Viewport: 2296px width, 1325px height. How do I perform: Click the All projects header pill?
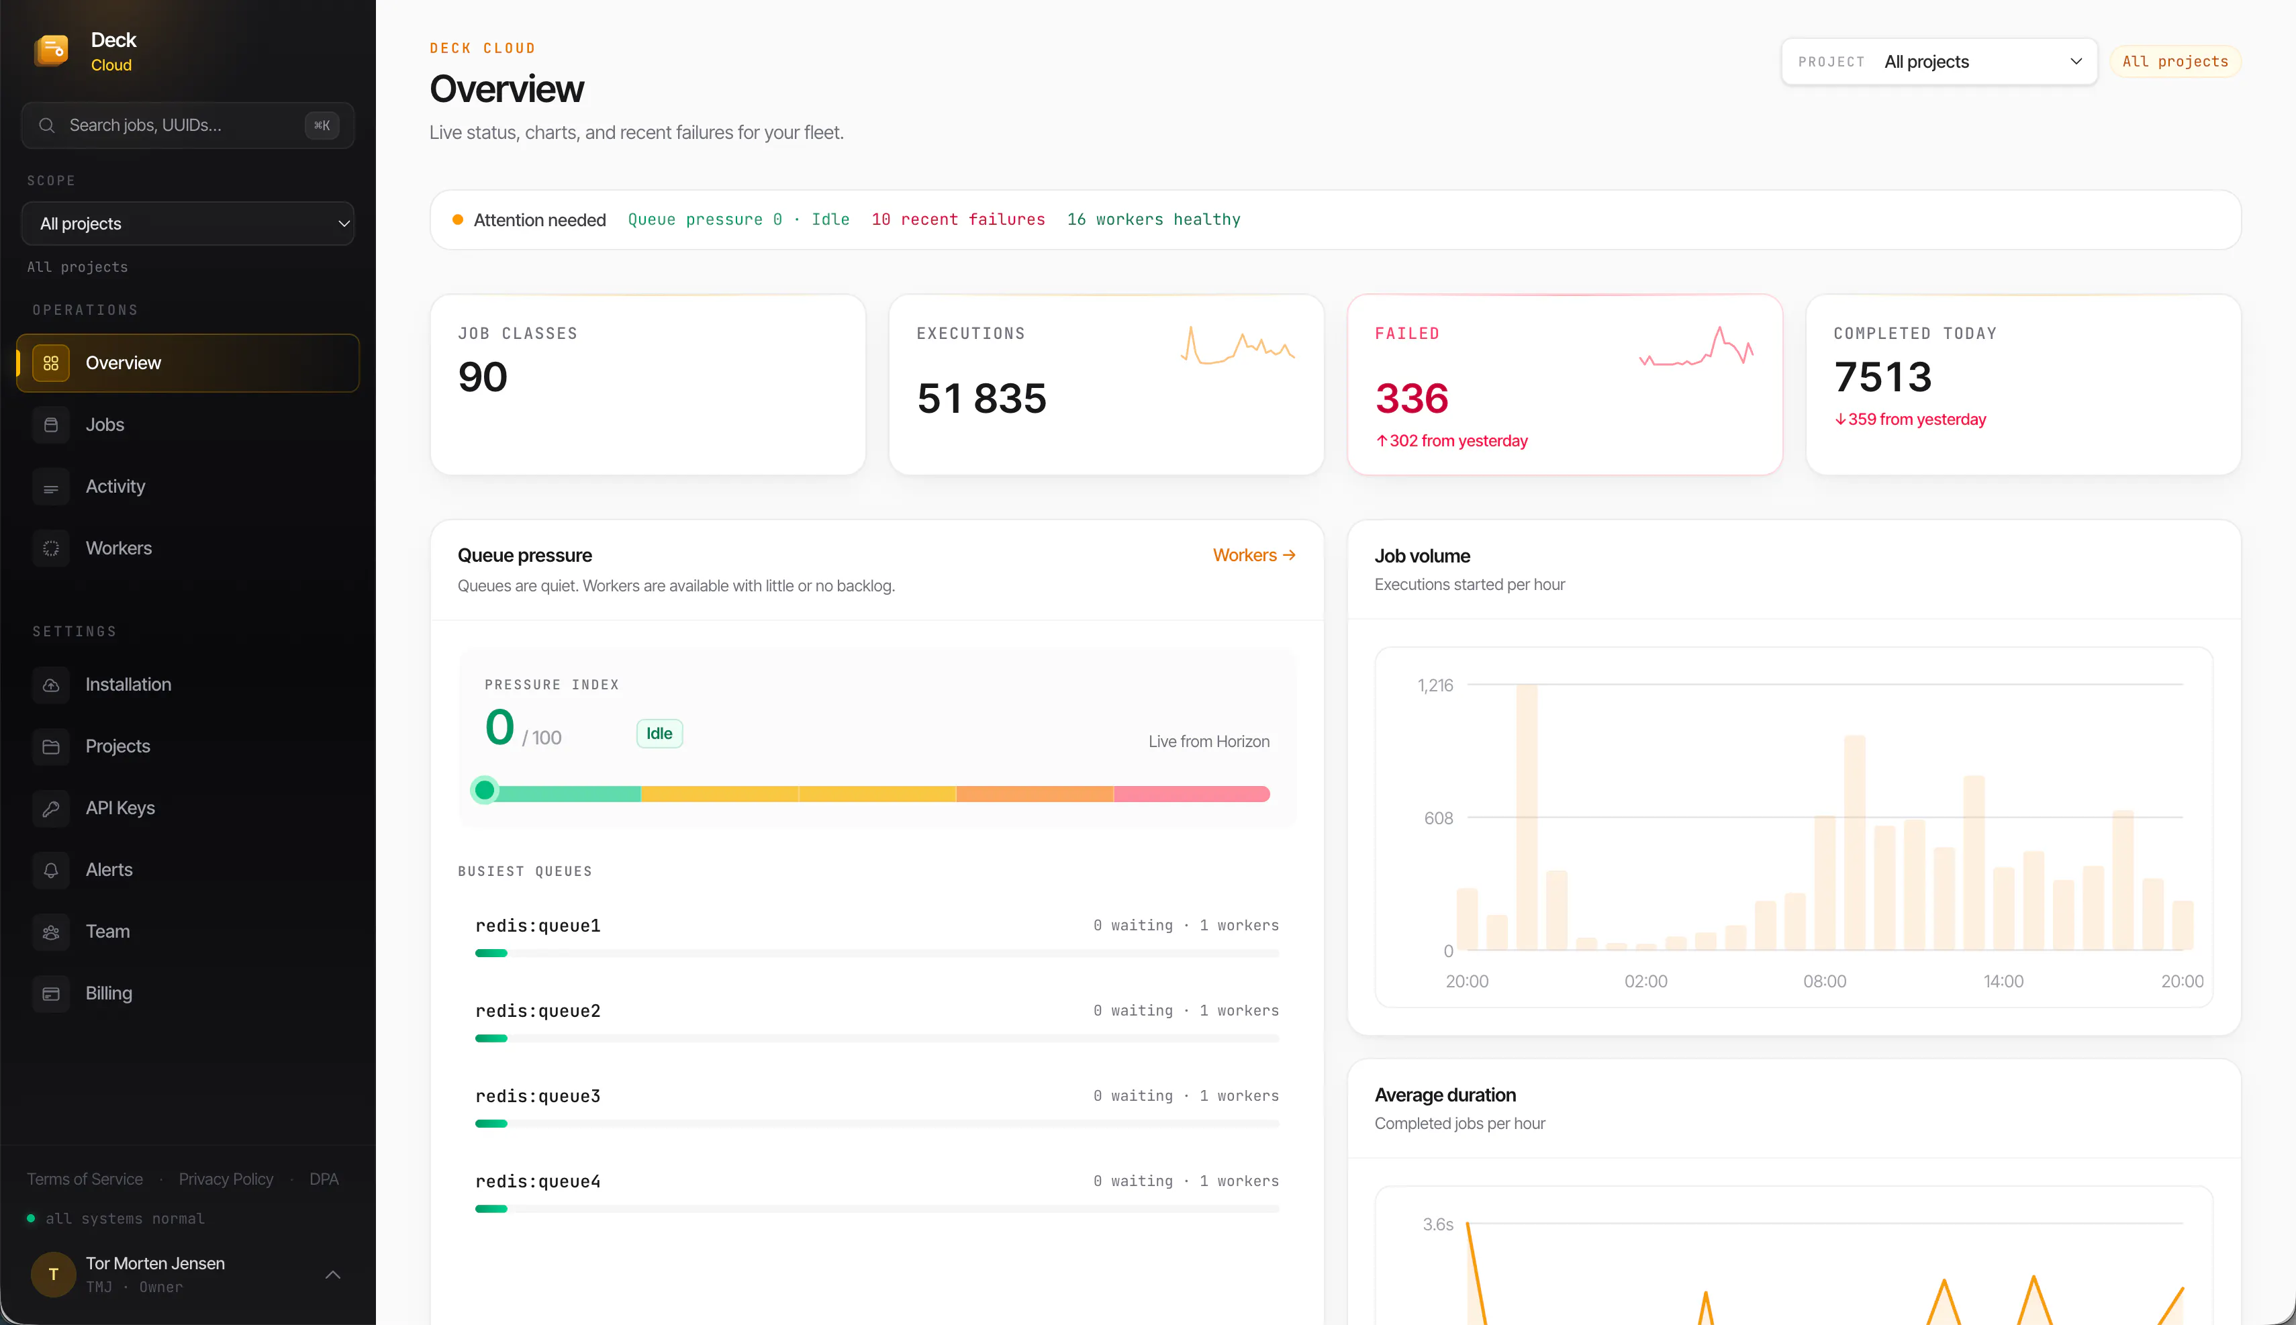point(2175,62)
